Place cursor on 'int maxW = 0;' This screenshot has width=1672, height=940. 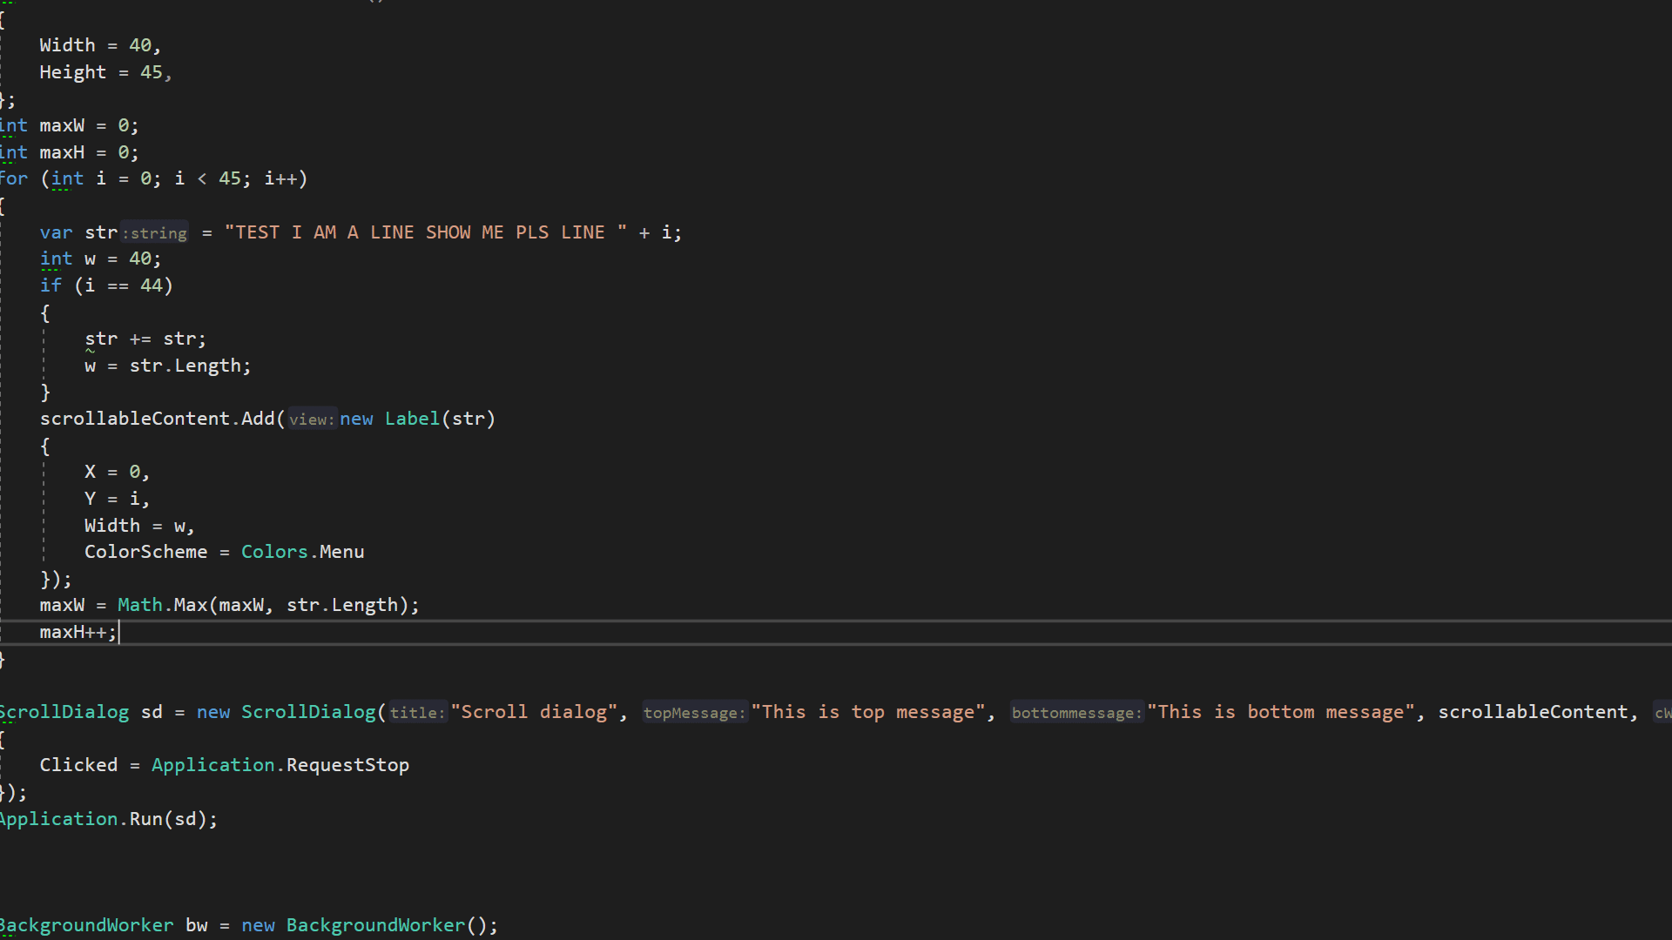(69, 125)
